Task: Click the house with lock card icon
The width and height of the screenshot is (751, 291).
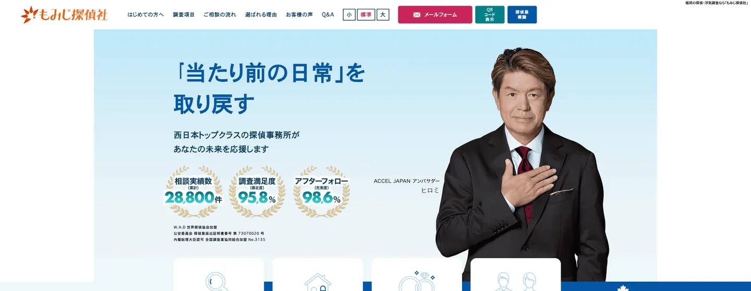Action: click(318, 282)
